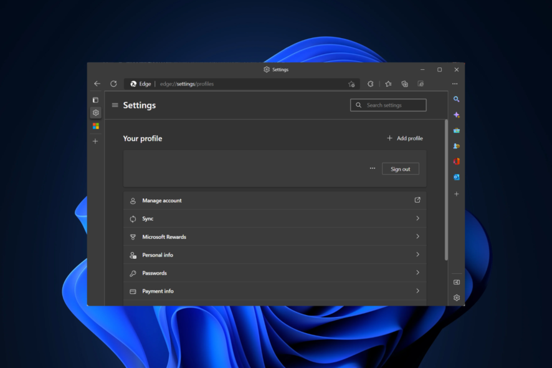Screen dimensions: 552x368
Task: Click Add profile
Action: (x=405, y=138)
